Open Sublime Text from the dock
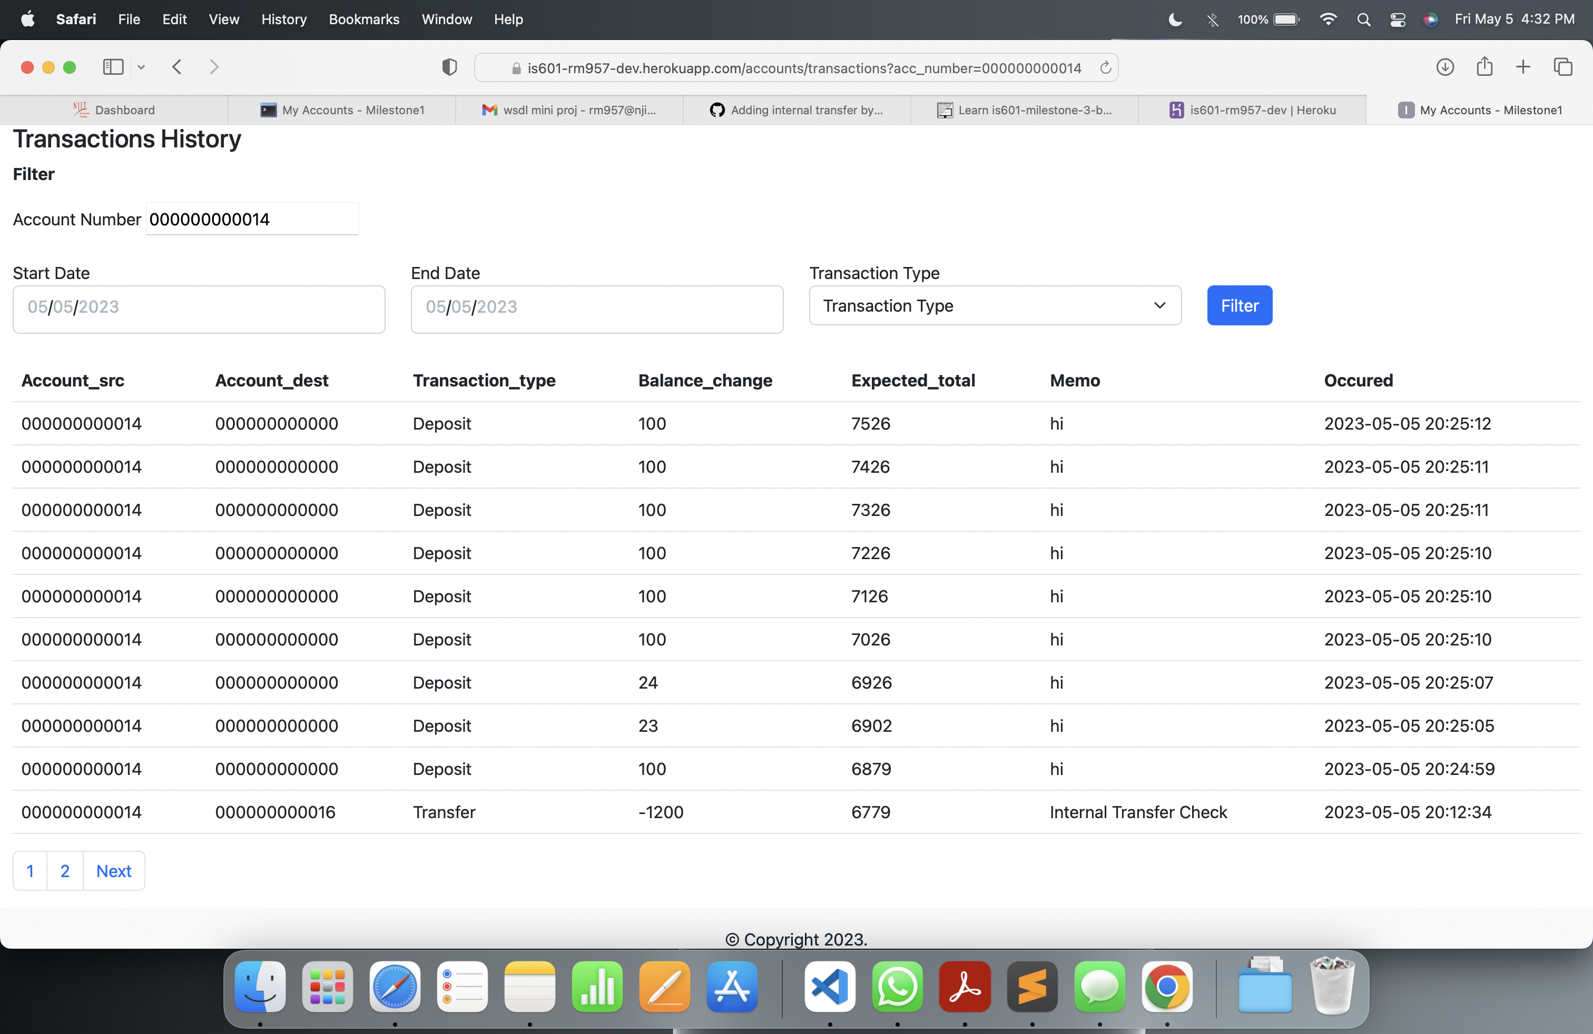The height and width of the screenshot is (1034, 1593). coord(1032,987)
